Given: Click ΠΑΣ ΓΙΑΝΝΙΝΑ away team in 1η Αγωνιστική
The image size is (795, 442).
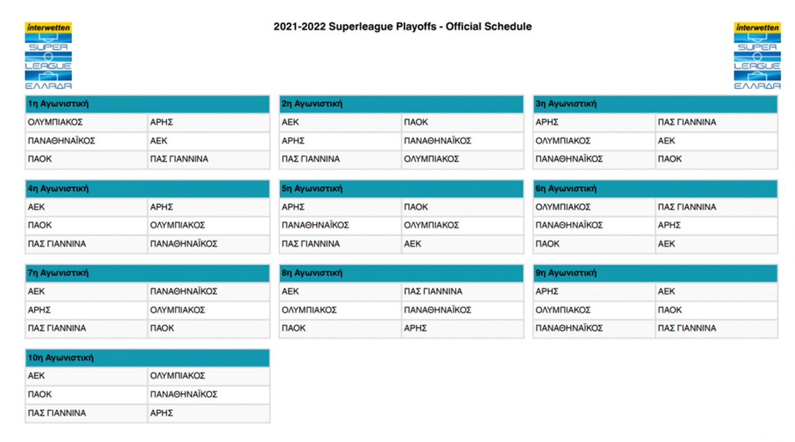Looking at the screenshot, I should pyautogui.click(x=179, y=159).
